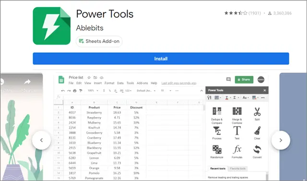This screenshot has width=307, height=181.
Task: Click the 'Last edit was seconds ago' link
Action: point(179,83)
